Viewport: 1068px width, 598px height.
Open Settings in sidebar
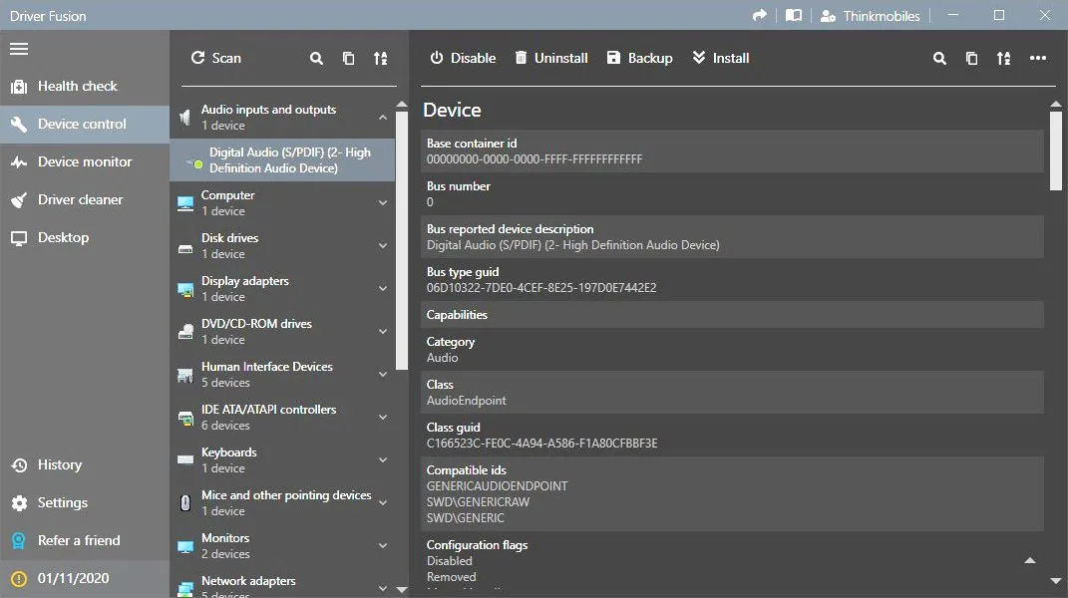pos(85,502)
